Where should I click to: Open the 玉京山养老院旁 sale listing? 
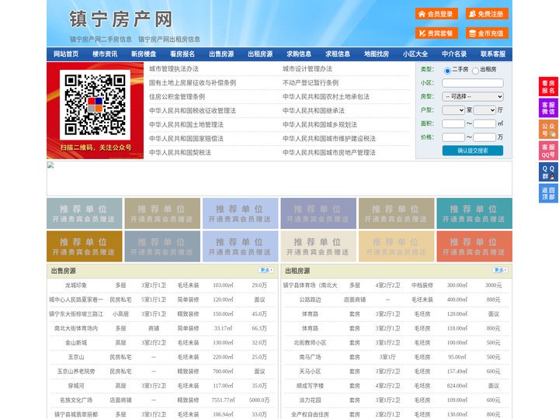[x=76, y=372]
